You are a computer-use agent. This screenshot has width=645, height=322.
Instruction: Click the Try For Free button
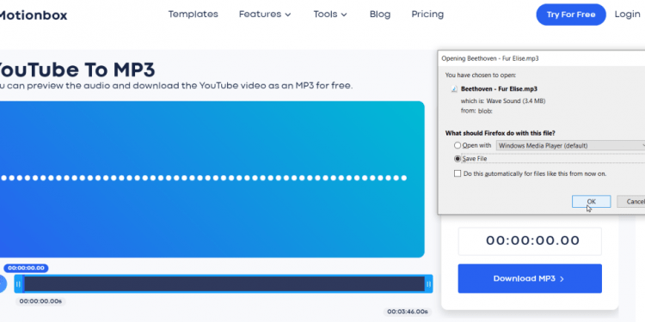570,15
